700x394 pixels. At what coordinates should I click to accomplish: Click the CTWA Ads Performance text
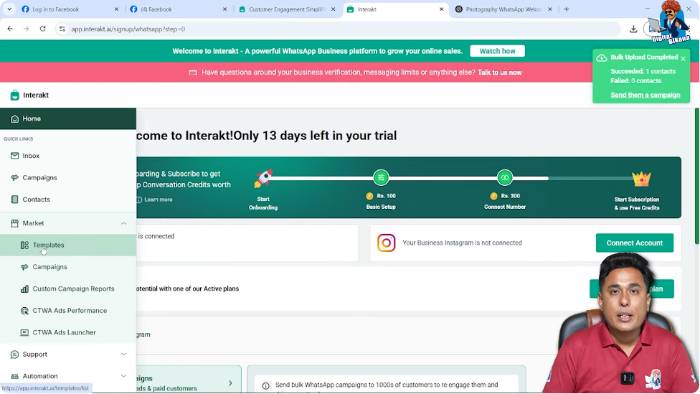pyautogui.click(x=70, y=311)
